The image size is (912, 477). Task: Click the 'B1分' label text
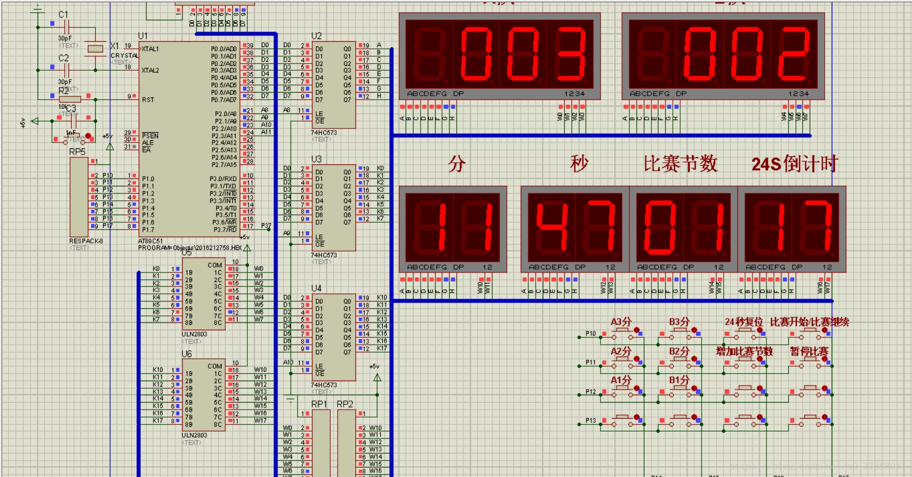[x=679, y=380]
